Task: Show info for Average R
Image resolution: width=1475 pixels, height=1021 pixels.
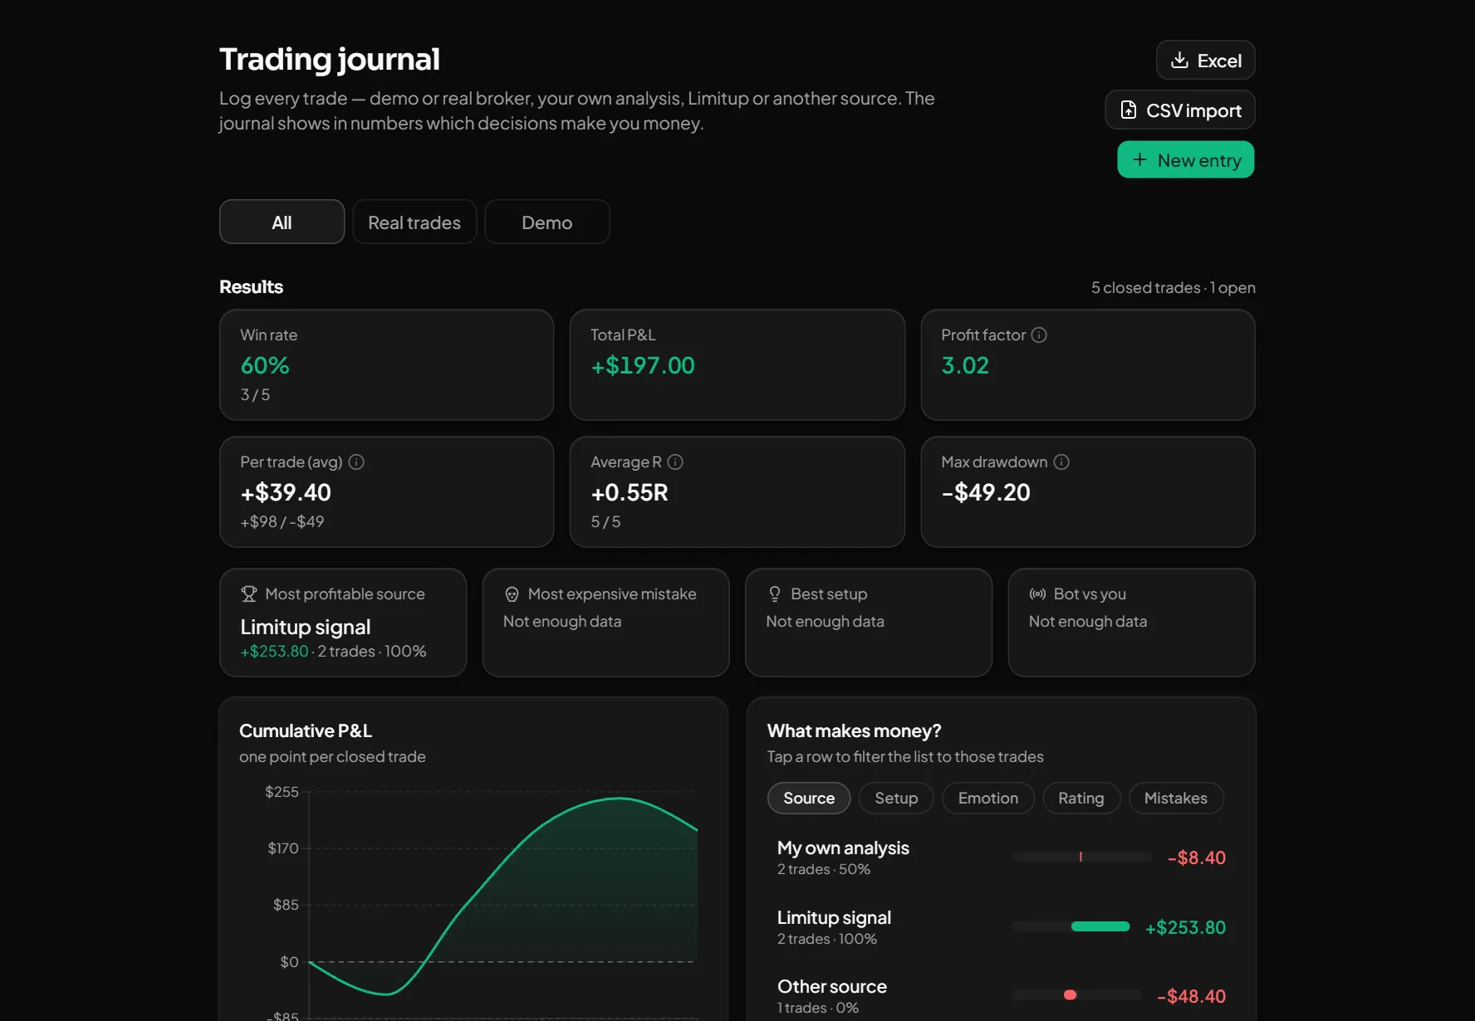Action: click(675, 462)
